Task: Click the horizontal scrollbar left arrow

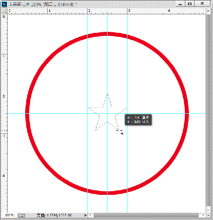Action: (91, 215)
